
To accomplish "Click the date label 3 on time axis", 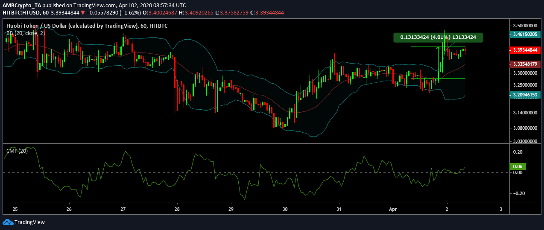I will [x=500, y=210].
